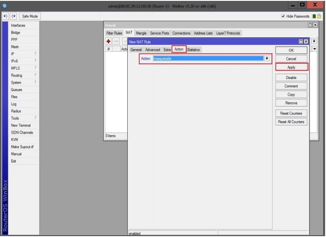Add new firewall rule with red plus

[109, 41]
